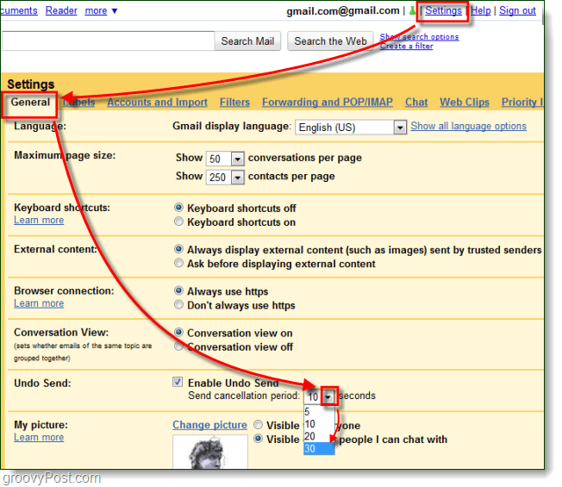Viewport: 562px width, 487px height.
Task: Click the Search the Web button
Action: 330,41
